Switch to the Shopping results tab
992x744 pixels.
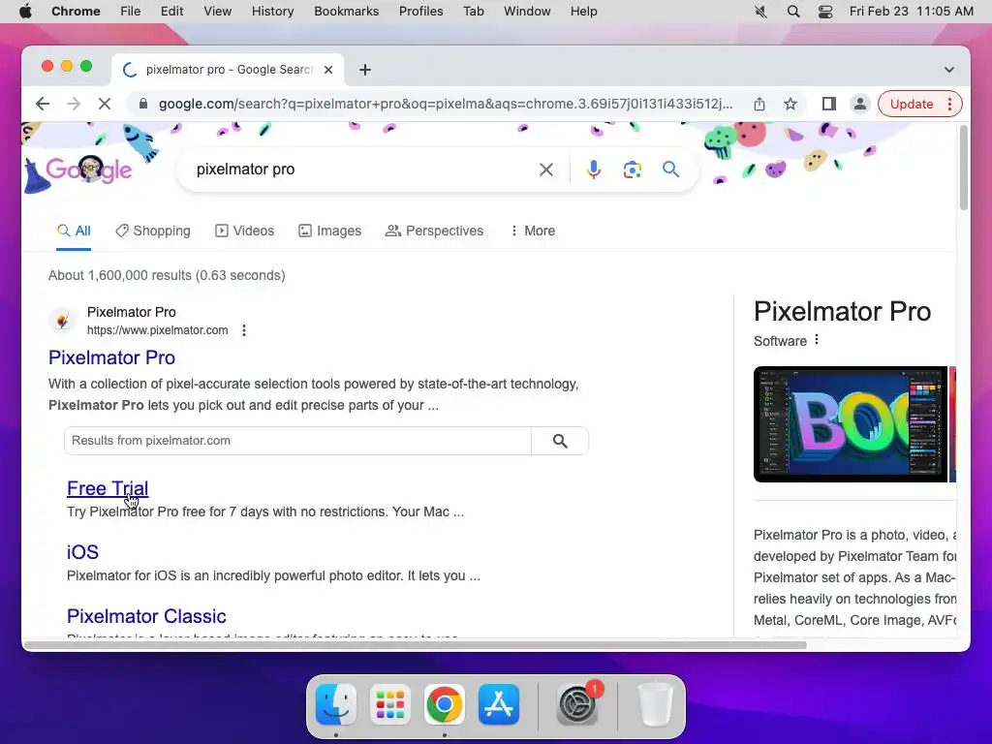tap(153, 231)
